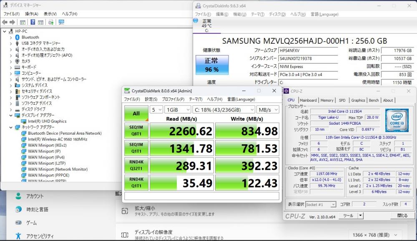Click the firmware HPS4NFXV field
Screen dimensions: 417x241
point(308,50)
